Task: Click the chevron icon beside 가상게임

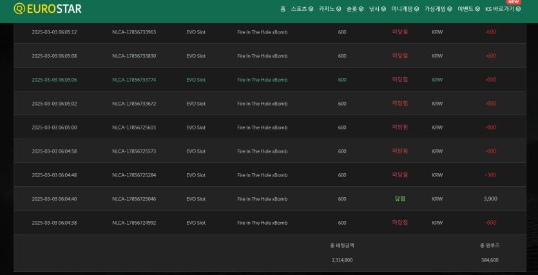Action: point(450,9)
